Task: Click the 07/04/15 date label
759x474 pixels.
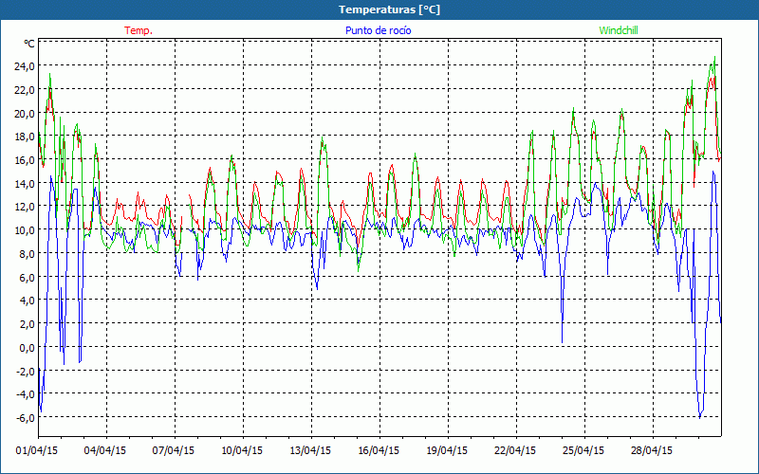Action: pyautogui.click(x=174, y=451)
